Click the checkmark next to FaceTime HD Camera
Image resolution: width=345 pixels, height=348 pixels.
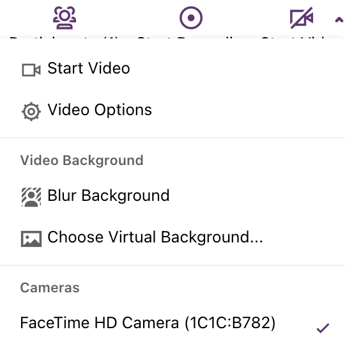pos(323,328)
